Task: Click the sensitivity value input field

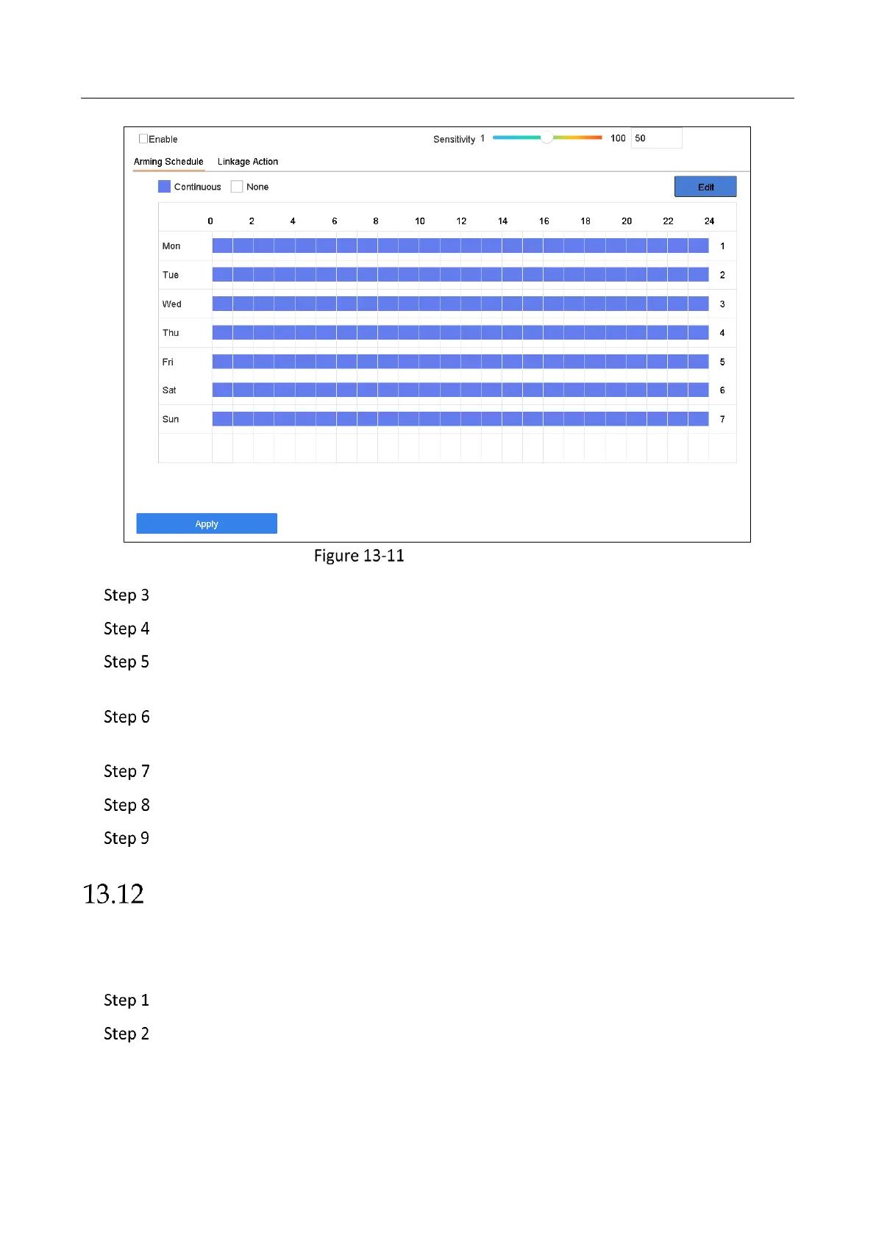Action: tap(657, 138)
